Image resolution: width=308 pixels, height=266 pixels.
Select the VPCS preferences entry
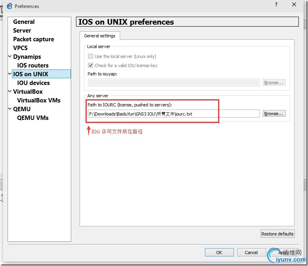coord(20,48)
